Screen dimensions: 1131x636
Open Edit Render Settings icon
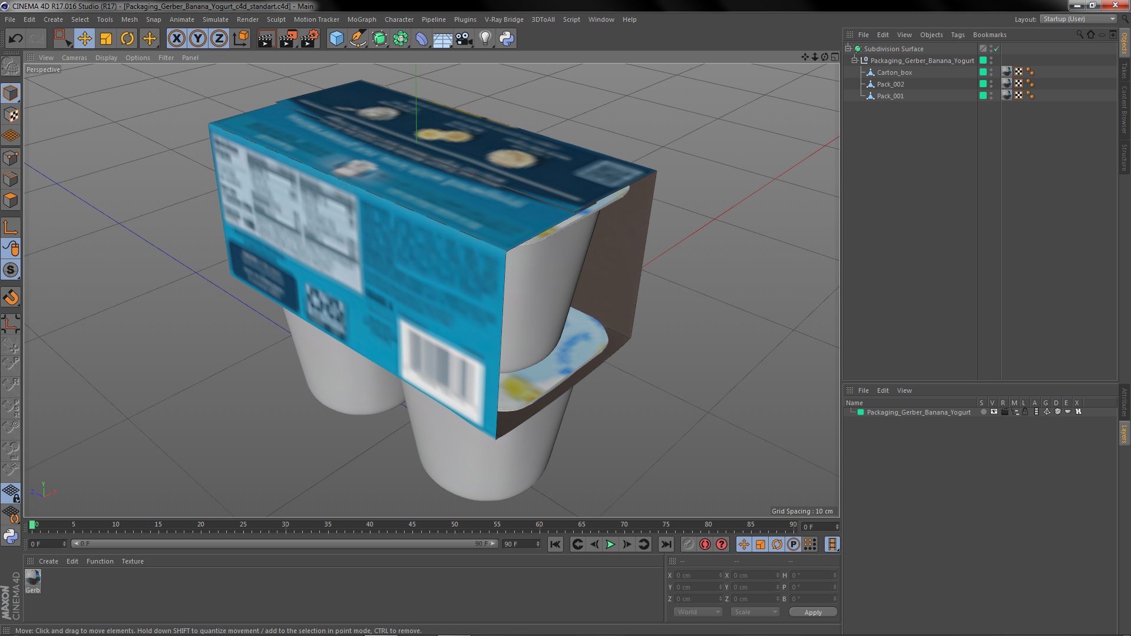(310, 39)
